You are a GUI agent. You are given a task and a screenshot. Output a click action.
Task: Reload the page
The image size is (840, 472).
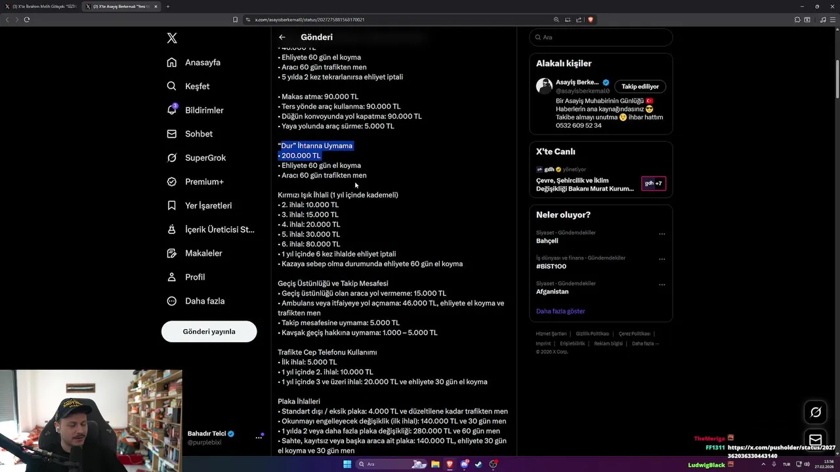27,20
